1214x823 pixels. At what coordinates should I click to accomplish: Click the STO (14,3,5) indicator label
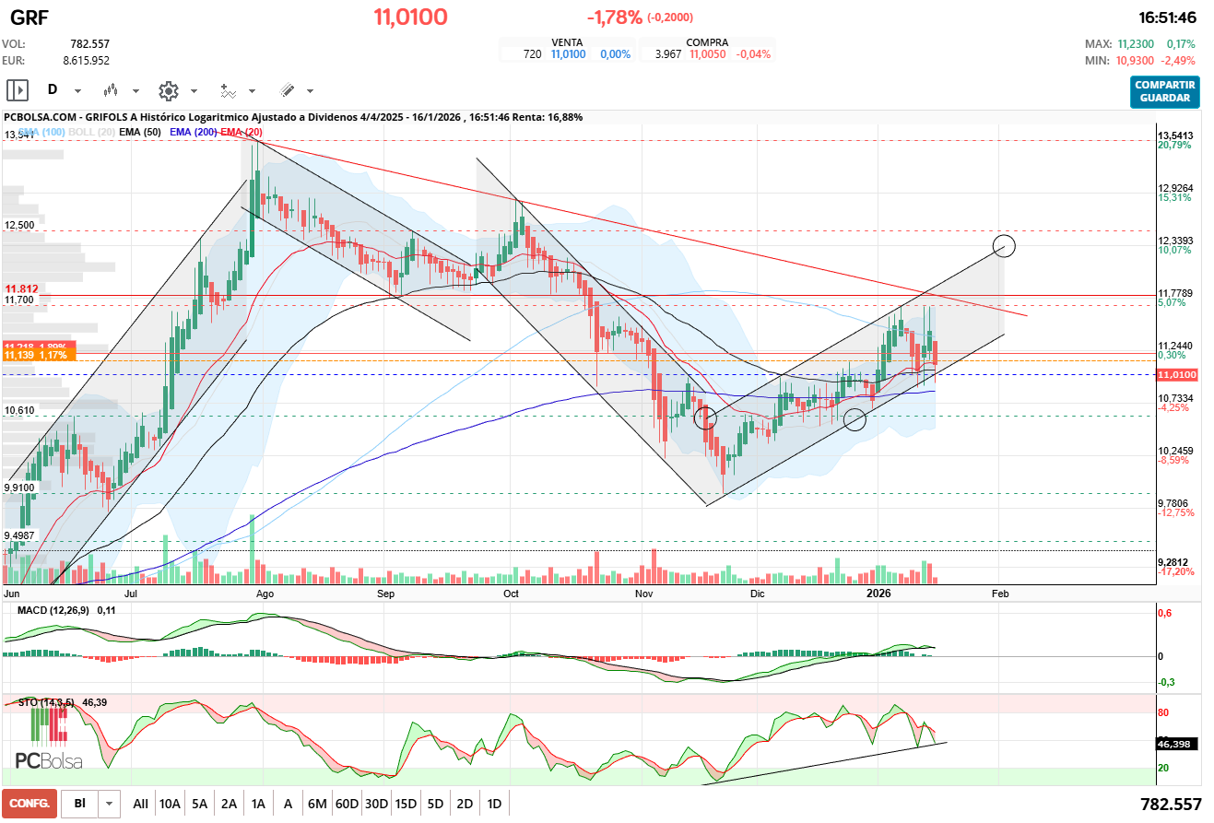tap(46, 702)
